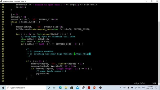Image resolution: width=160 pixels, height=90 pixels.
Task: Open the Microsoft Store taskbar icon
Action: (x=72, y=88)
